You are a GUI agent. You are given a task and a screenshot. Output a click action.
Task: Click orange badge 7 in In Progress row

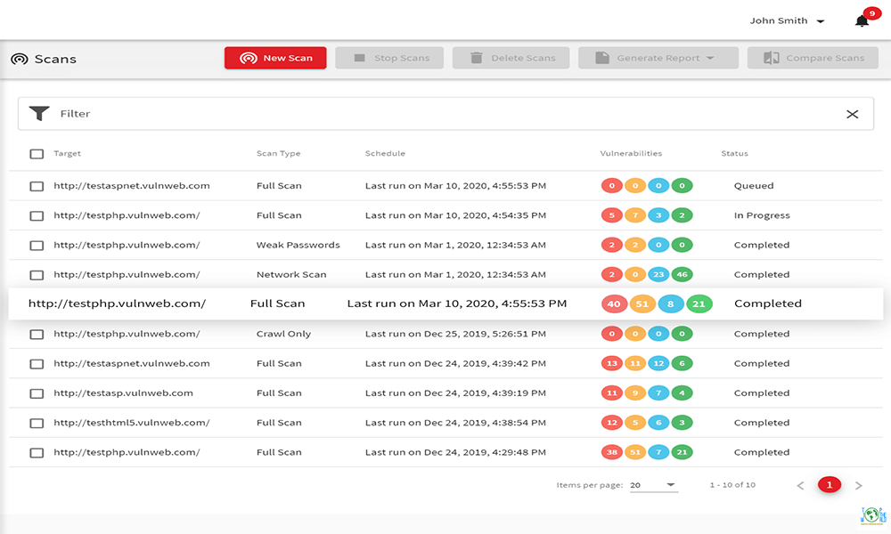[635, 215]
